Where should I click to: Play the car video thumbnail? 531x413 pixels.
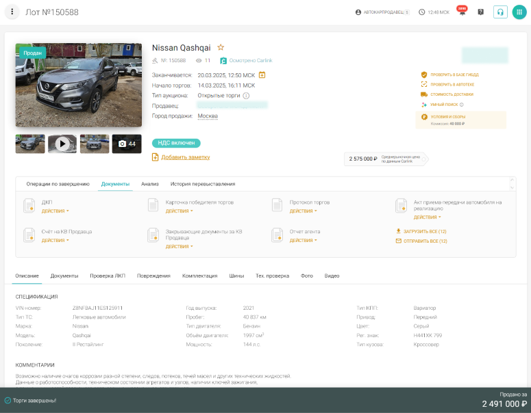(x=62, y=144)
